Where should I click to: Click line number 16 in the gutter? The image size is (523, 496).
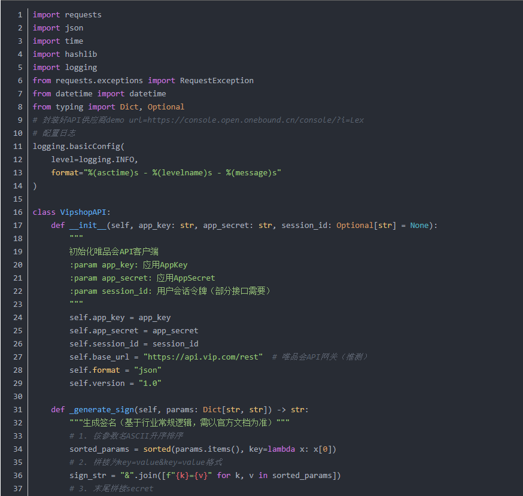[x=18, y=212]
